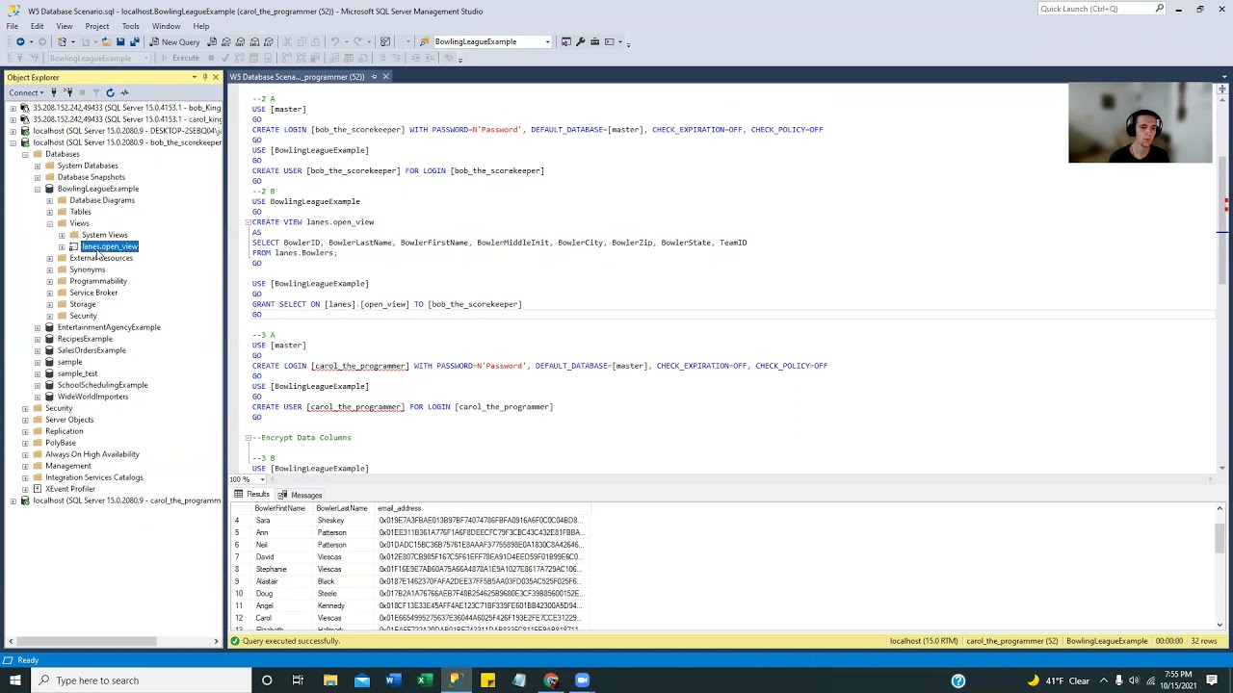Click the Database Engine Query icon
The image size is (1233, 693).
pos(212,42)
